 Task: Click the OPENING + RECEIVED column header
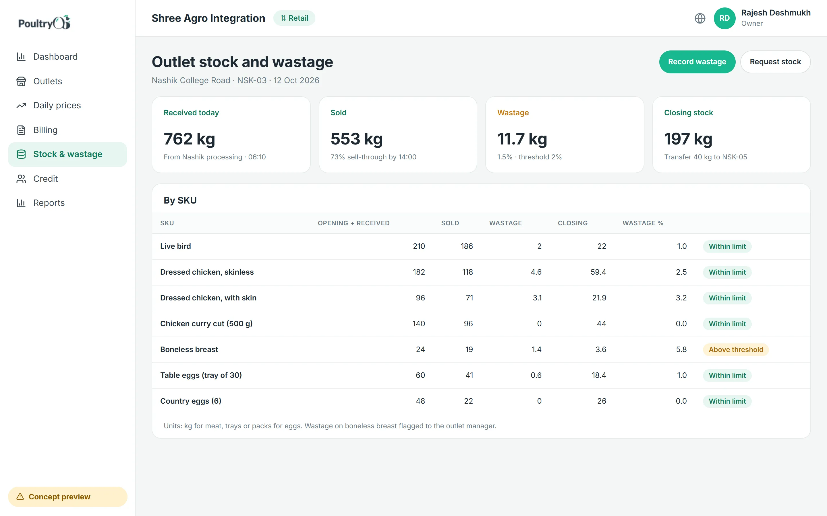click(x=354, y=223)
